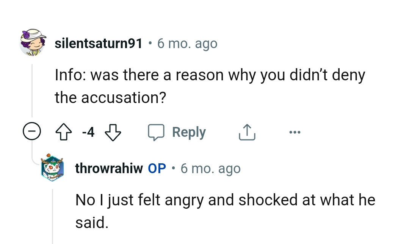409x244 pixels.
Task: Click the 6 mo. ago timestamp on OP's reply
Action: tap(210, 168)
